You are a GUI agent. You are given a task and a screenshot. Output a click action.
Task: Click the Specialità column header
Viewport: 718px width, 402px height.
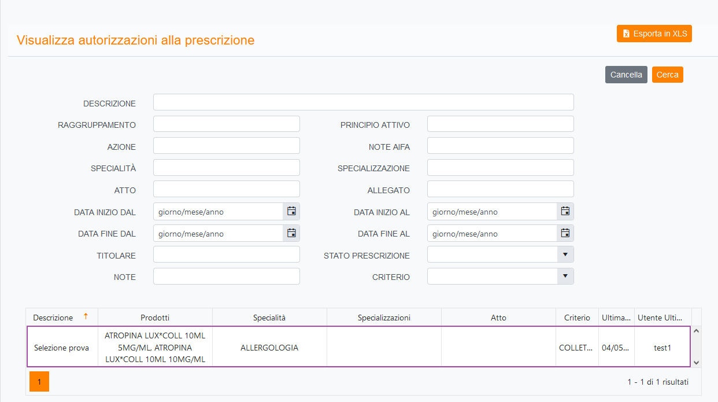(269, 318)
